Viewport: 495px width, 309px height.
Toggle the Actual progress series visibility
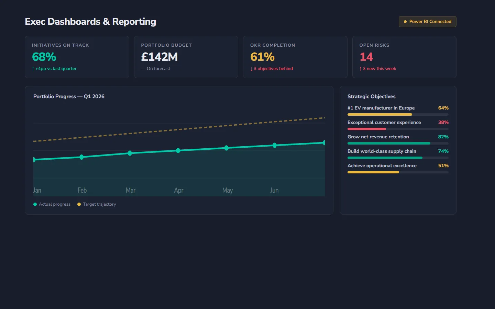(x=52, y=204)
